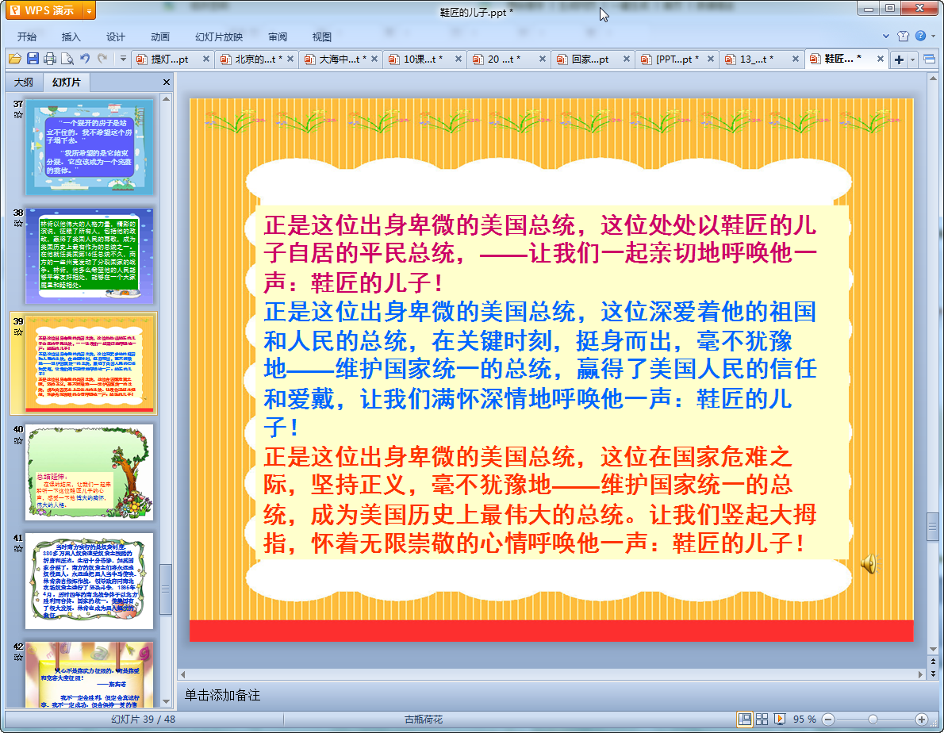Click the skin shirt icon near Help
The image size is (944, 733).
pyautogui.click(x=903, y=36)
